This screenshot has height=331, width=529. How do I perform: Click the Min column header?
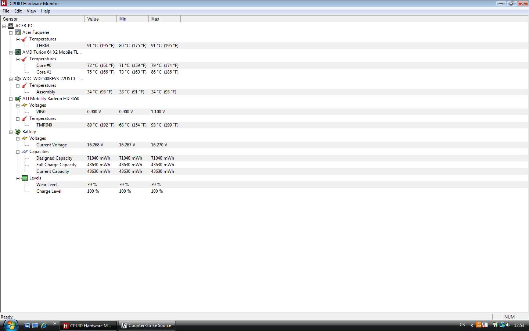[x=133, y=19]
